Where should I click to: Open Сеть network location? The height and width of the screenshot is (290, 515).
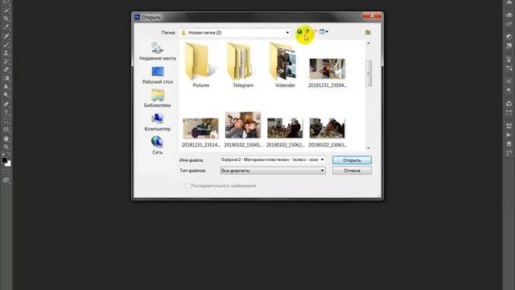point(158,145)
